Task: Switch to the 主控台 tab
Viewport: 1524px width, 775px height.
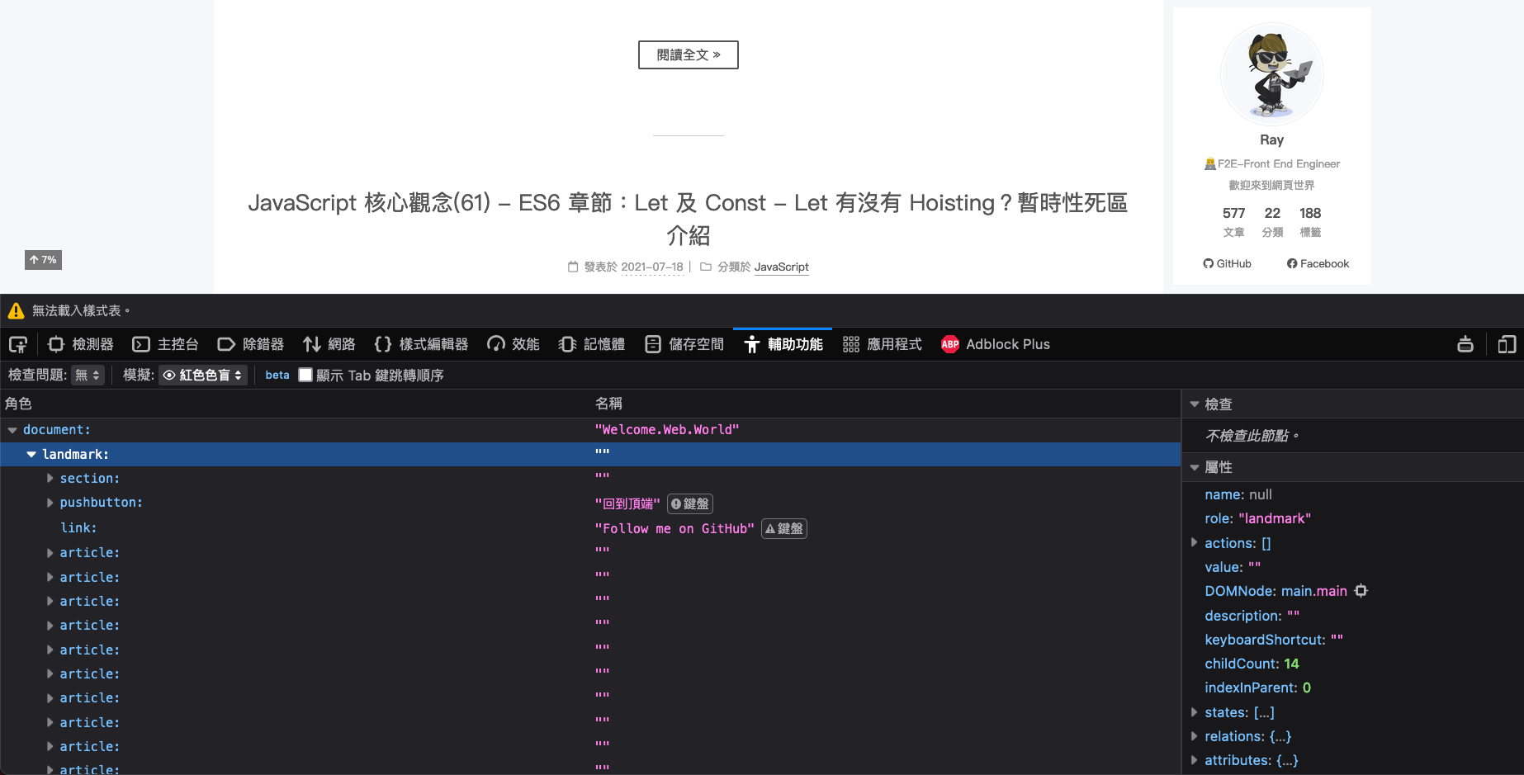Action: pyautogui.click(x=166, y=345)
